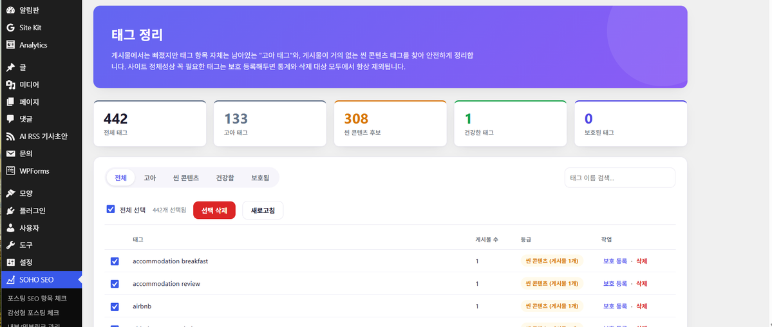The image size is (772, 327).
Task: Toggle the 전체 선택 checkbox
Action: 111,209
